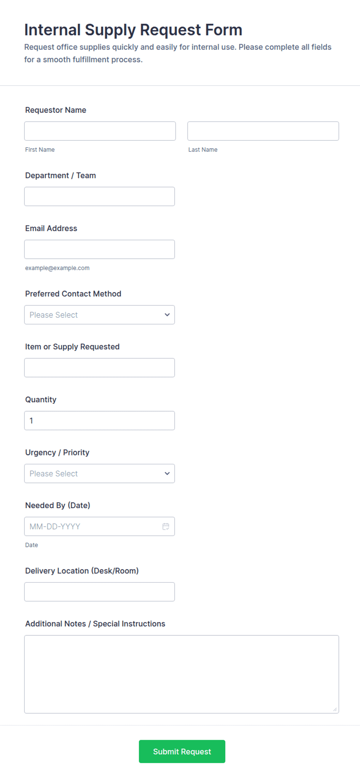Screen dimensions: 360x782
Task: Click into the Last Name field
Action: tap(263, 131)
